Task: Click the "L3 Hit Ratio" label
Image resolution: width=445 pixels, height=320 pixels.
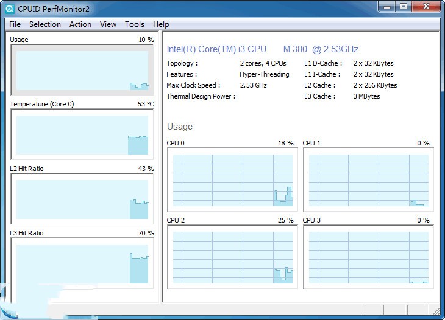Action: coord(27,234)
